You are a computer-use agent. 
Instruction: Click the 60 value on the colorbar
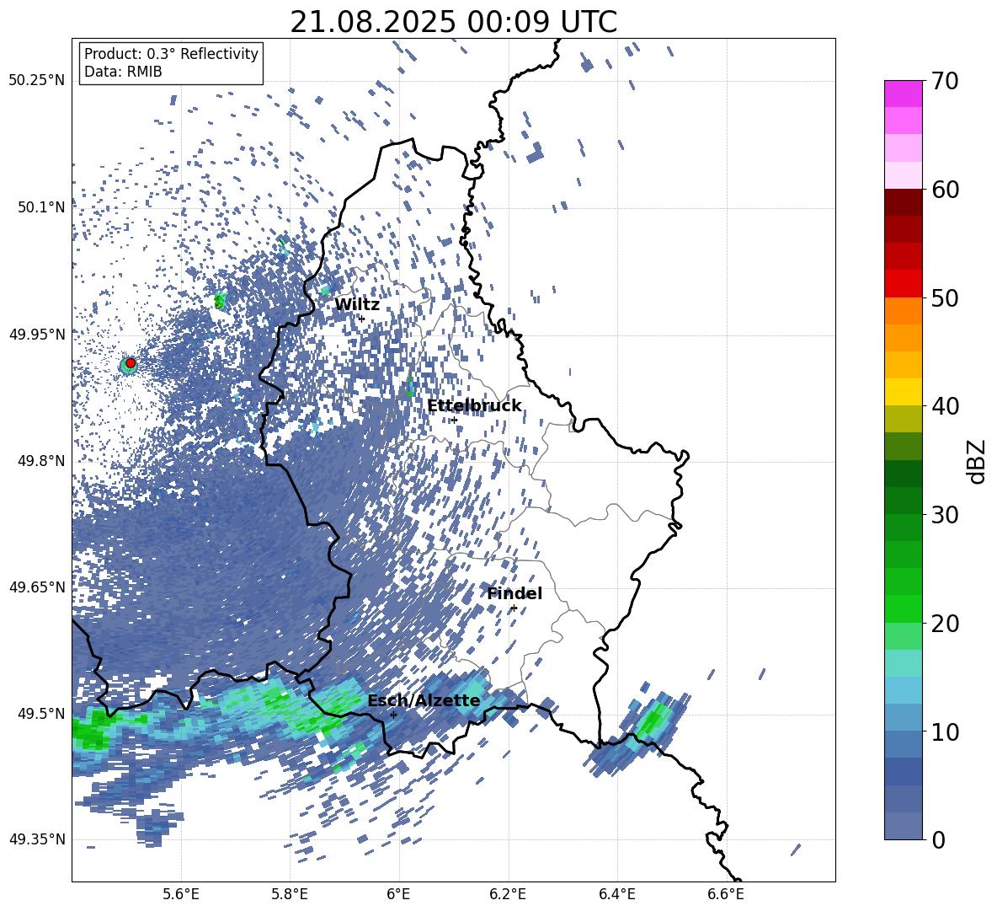click(945, 190)
